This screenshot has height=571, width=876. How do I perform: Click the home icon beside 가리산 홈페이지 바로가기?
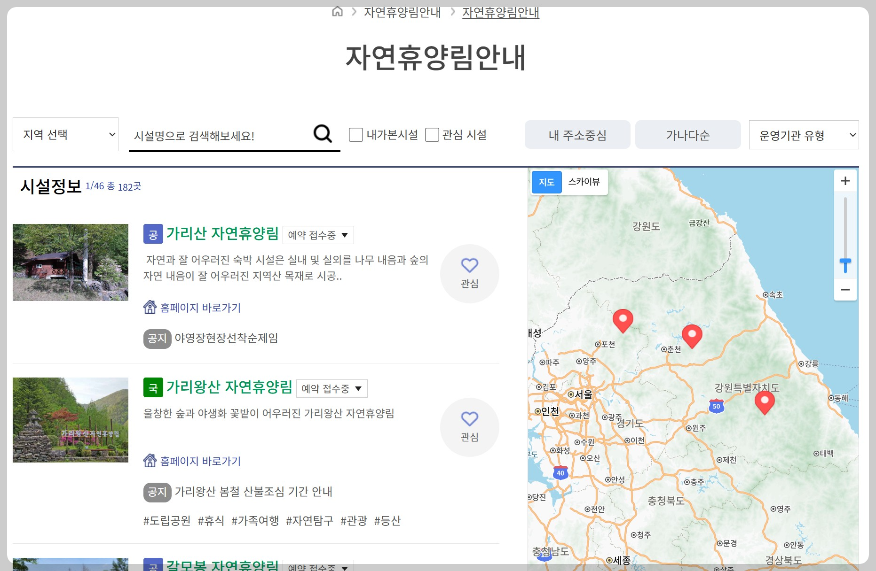(x=150, y=307)
